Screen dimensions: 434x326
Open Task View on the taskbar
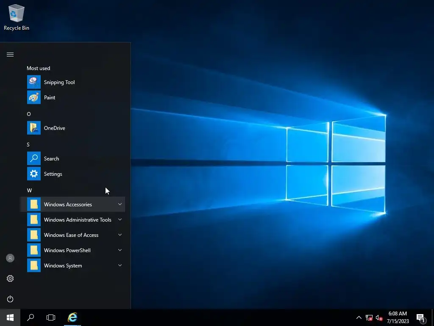51,318
